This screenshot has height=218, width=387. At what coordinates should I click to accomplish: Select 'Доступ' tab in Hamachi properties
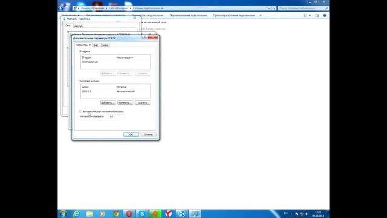tap(78, 26)
